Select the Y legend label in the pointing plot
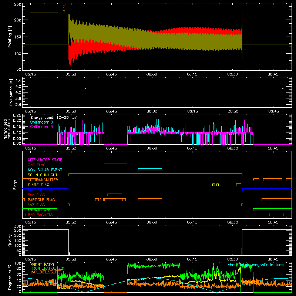The image size is (296, 296). [64, 11]
